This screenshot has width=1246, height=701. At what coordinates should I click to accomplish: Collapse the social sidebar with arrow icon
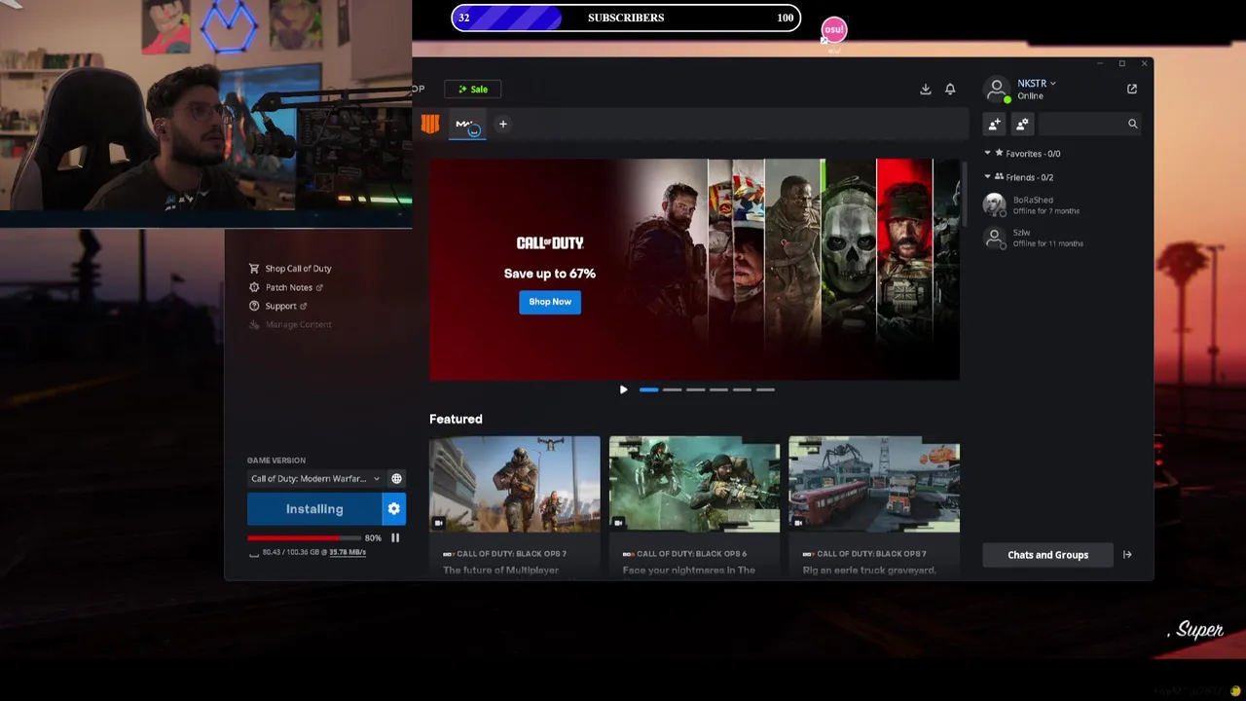1127,555
